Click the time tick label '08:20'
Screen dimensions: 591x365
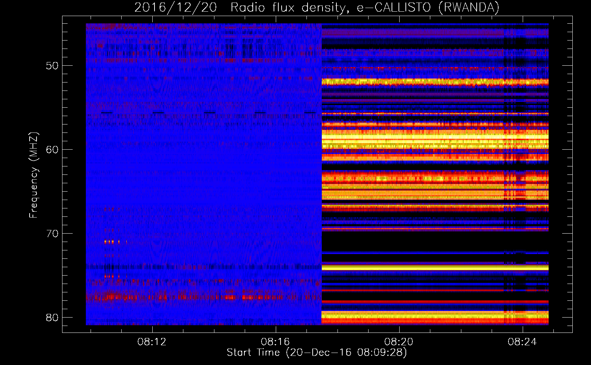coord(399,342)
